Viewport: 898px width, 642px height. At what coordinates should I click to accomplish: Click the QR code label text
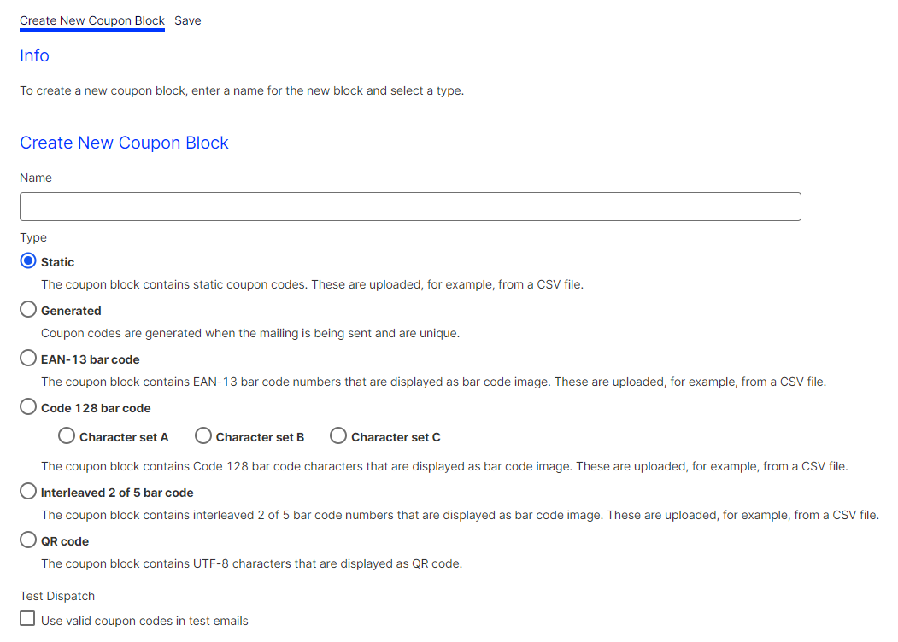click(65, 540)
